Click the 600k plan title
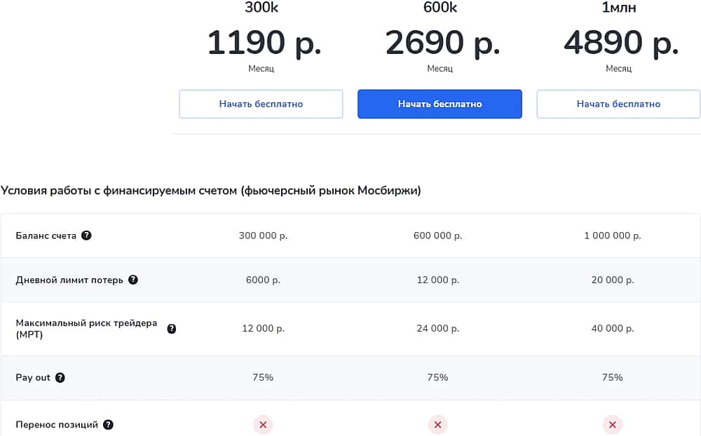Viewport: 701px width, 436px height. click(440, 8)
